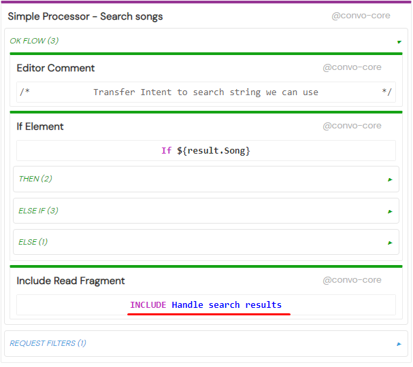The width and height of the screenshot is (413, 367).
Task: Click @convo-core next to Editor Comment
Action: [x=352, y=67]
